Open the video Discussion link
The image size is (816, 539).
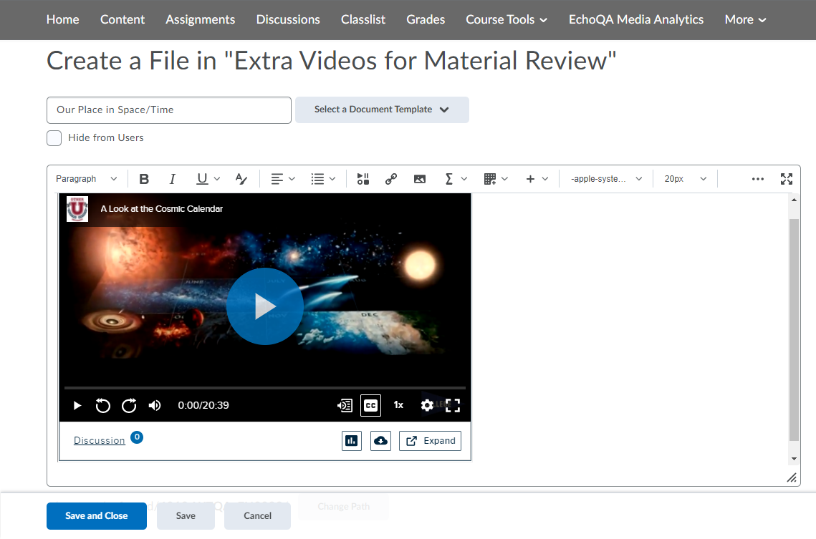(100, 440)
